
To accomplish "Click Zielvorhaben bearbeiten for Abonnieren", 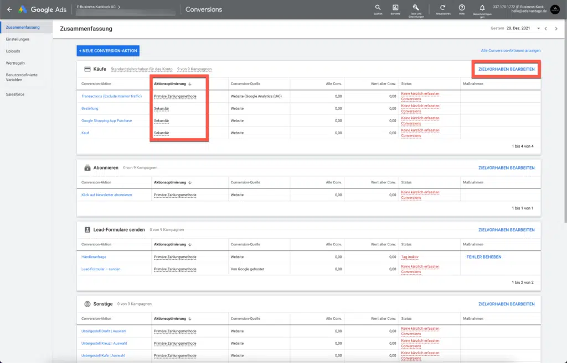I will pyautogui.click(x=506, y=168).
